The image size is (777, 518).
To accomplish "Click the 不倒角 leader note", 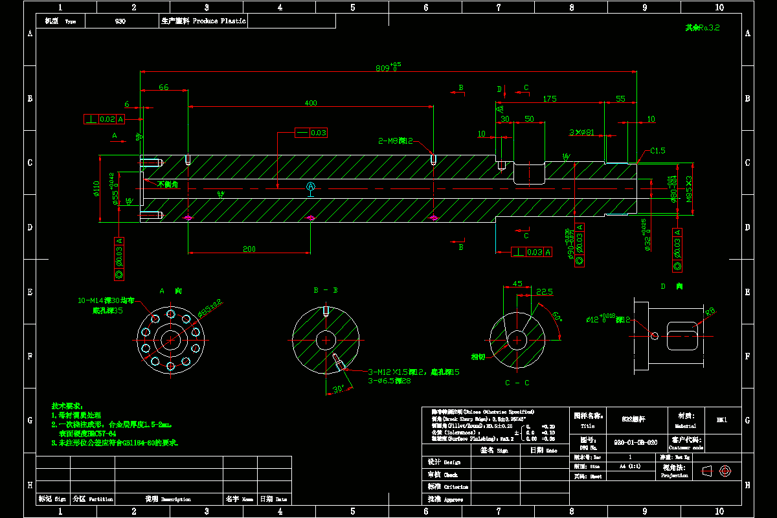I will [168, 185].
